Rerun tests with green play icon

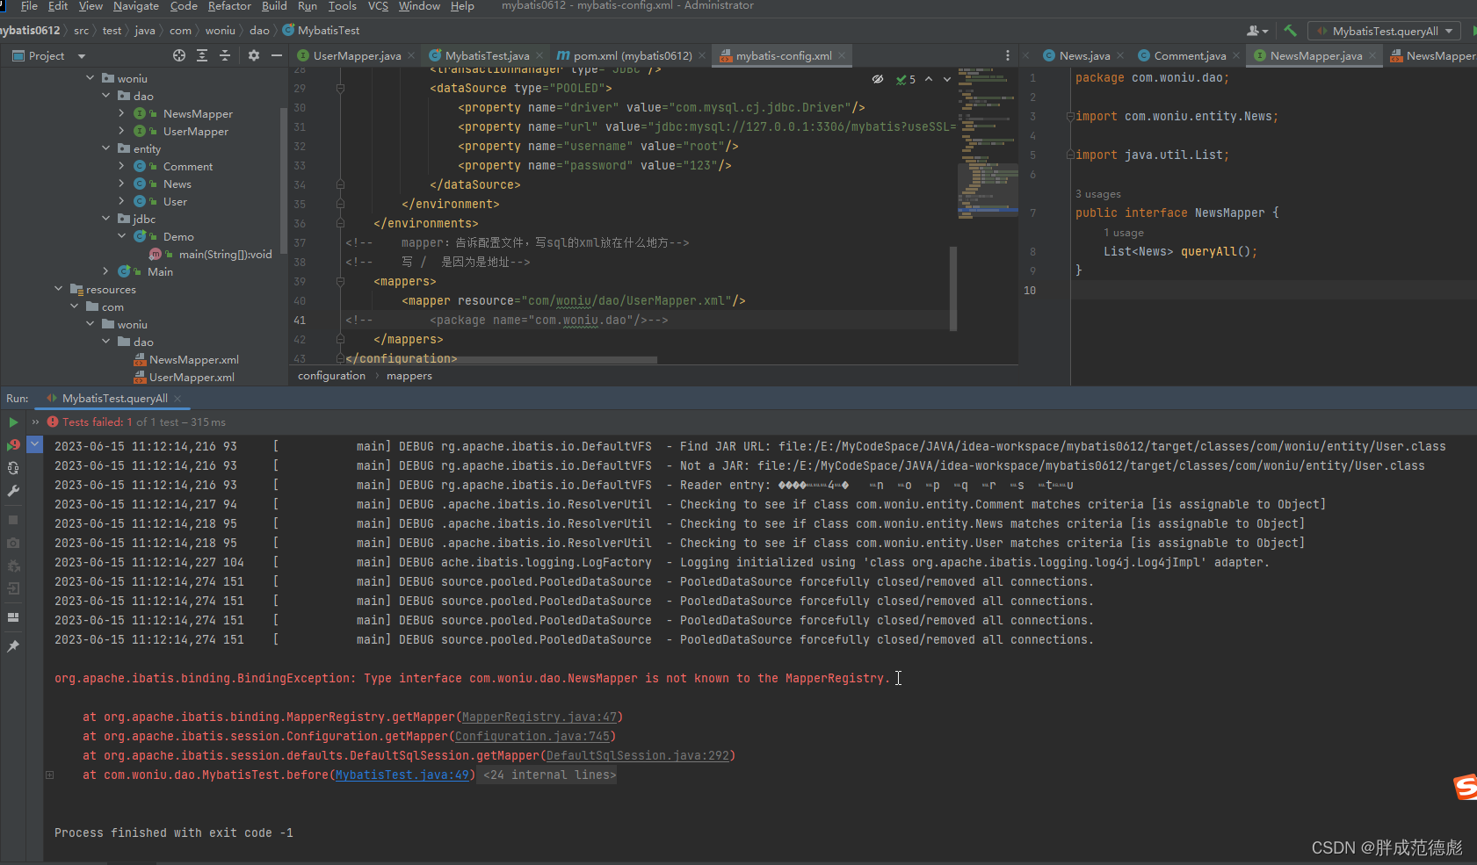click(x=13, y=422)
